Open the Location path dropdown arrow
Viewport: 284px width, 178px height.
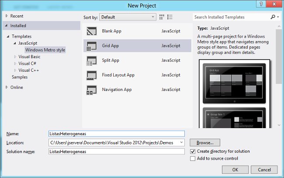(181, 143)
